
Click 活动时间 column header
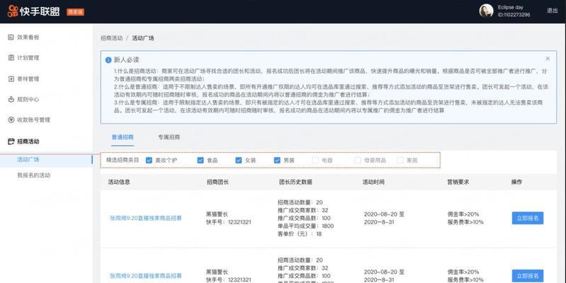pyautogui.click(x=373, y=182)
